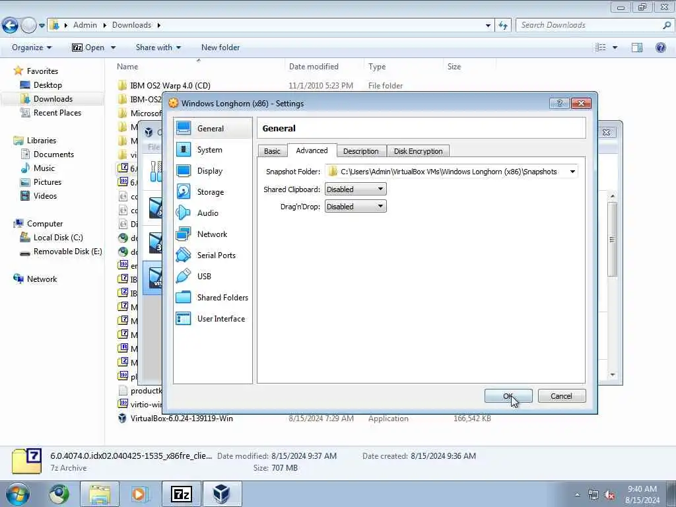Viewport: 676px width, 507px height.
Task: Open the address bar history dropdown
Action: pyautogui.click(x=488, y=26)
